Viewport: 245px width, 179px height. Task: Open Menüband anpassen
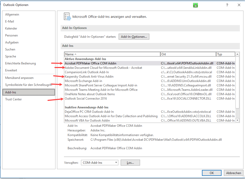(x=29, y=78)
